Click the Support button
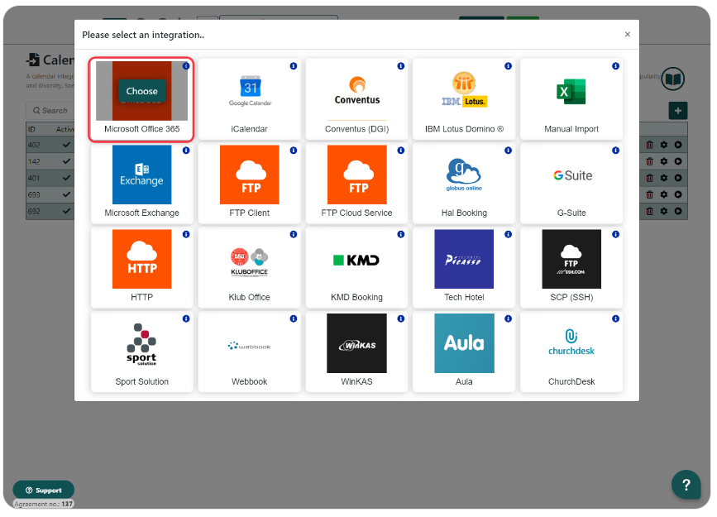 (44, 490)
